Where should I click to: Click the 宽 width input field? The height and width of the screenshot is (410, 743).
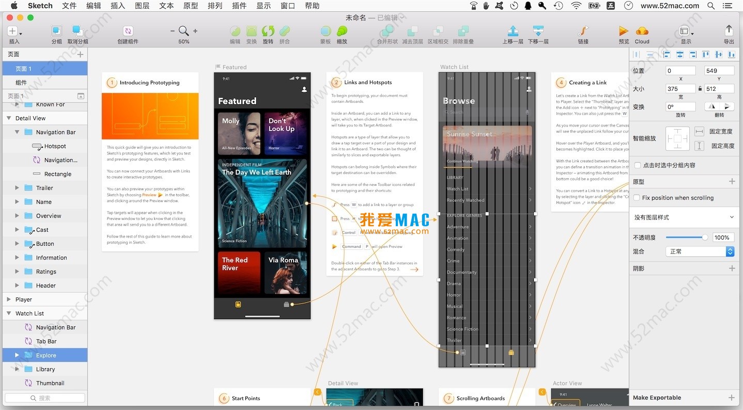pyautogui.click(x=680, y=89)
